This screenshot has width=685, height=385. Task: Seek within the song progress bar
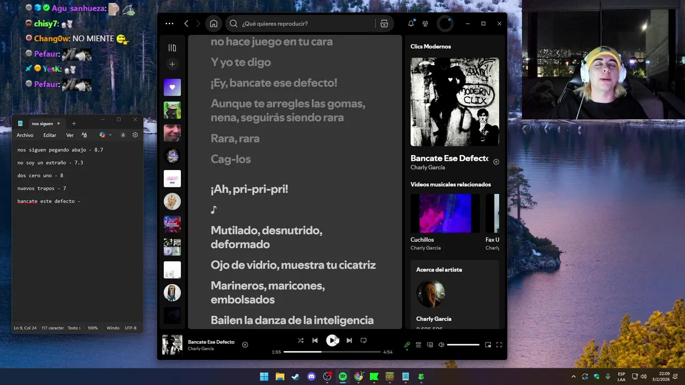(332, 352)
